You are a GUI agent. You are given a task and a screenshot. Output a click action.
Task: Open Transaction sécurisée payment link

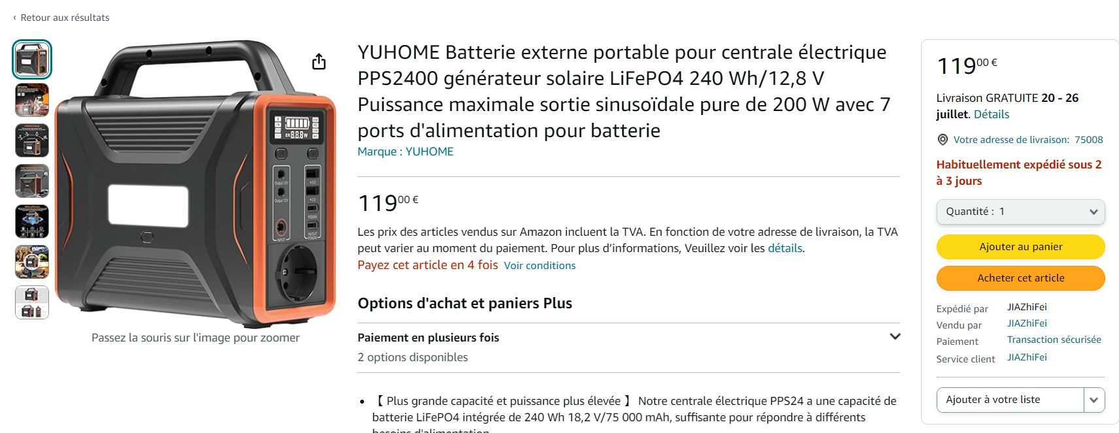click(x=1054, y=340)
